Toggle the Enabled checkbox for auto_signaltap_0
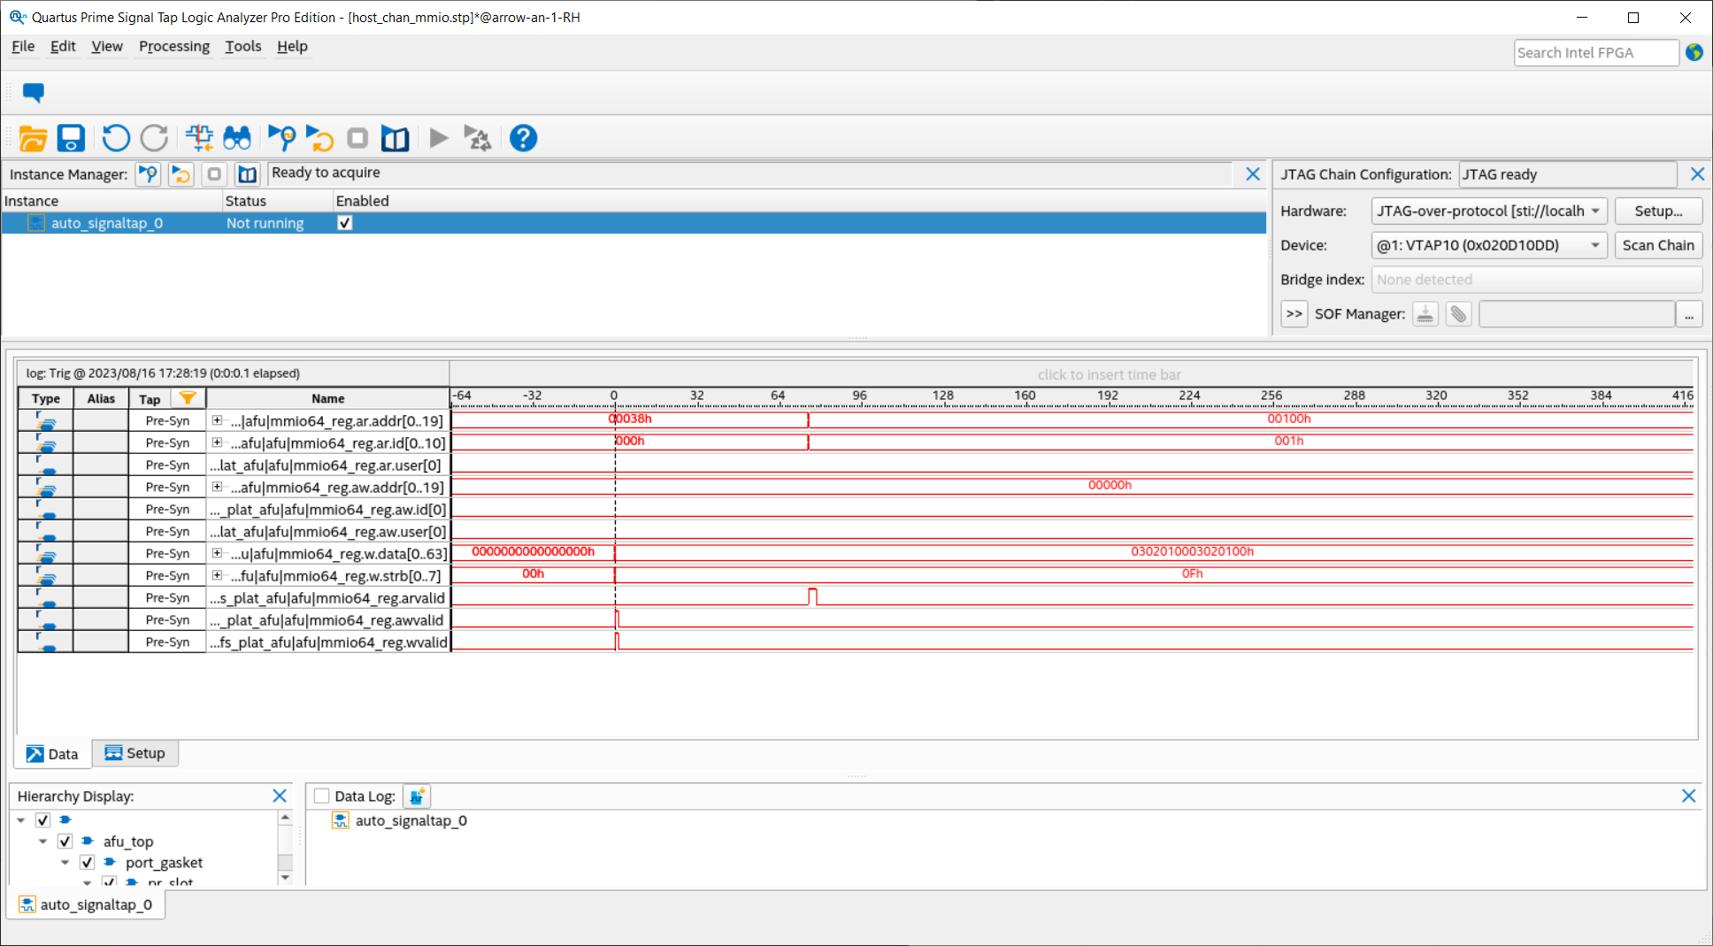 coord(344,223)
